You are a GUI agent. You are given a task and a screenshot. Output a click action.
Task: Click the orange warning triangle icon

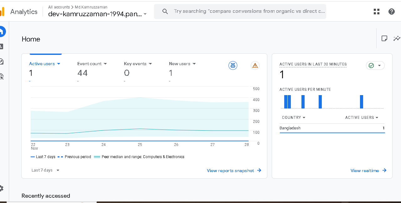point(255,65)
